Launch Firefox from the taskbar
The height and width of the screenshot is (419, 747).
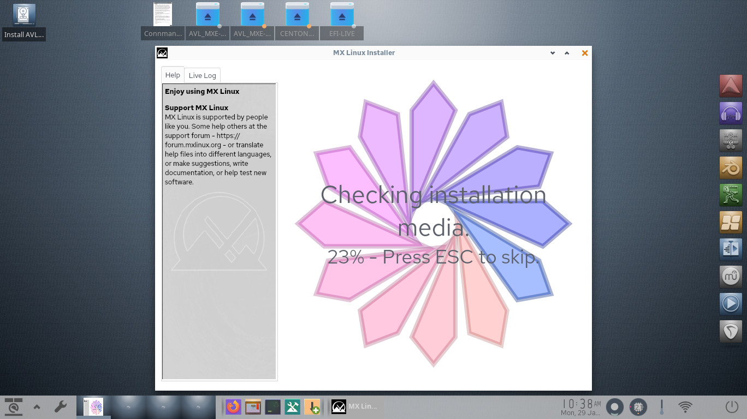tap(233, 407)
